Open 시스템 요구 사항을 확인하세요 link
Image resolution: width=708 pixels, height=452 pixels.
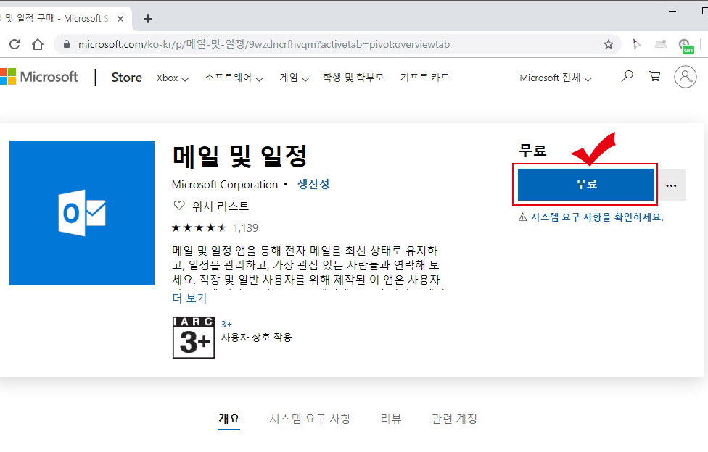click(596, 217)
